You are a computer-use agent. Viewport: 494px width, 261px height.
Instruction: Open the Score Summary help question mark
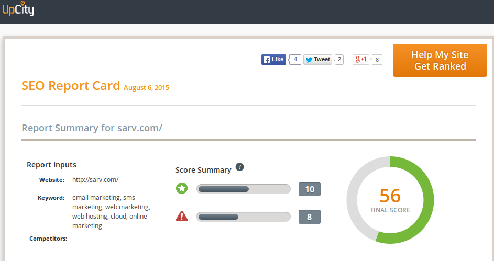pos(240,167)
